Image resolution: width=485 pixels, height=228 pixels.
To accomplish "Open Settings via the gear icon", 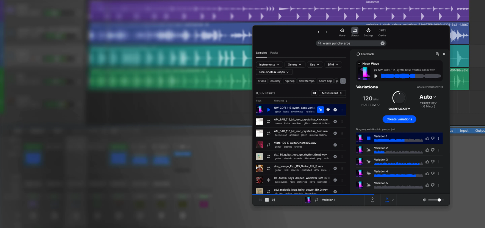I will pyautogui.click(x=368, y=32).
